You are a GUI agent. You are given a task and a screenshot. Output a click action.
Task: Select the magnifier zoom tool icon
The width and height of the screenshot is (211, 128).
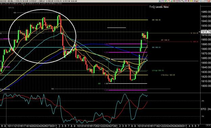click(x=180, y=1)
